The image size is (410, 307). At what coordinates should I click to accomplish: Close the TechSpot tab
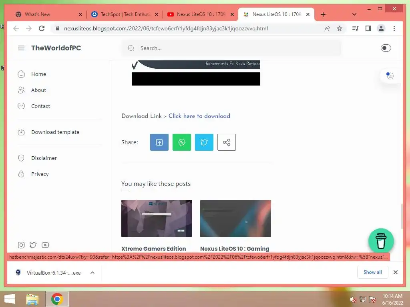point(157,15)
